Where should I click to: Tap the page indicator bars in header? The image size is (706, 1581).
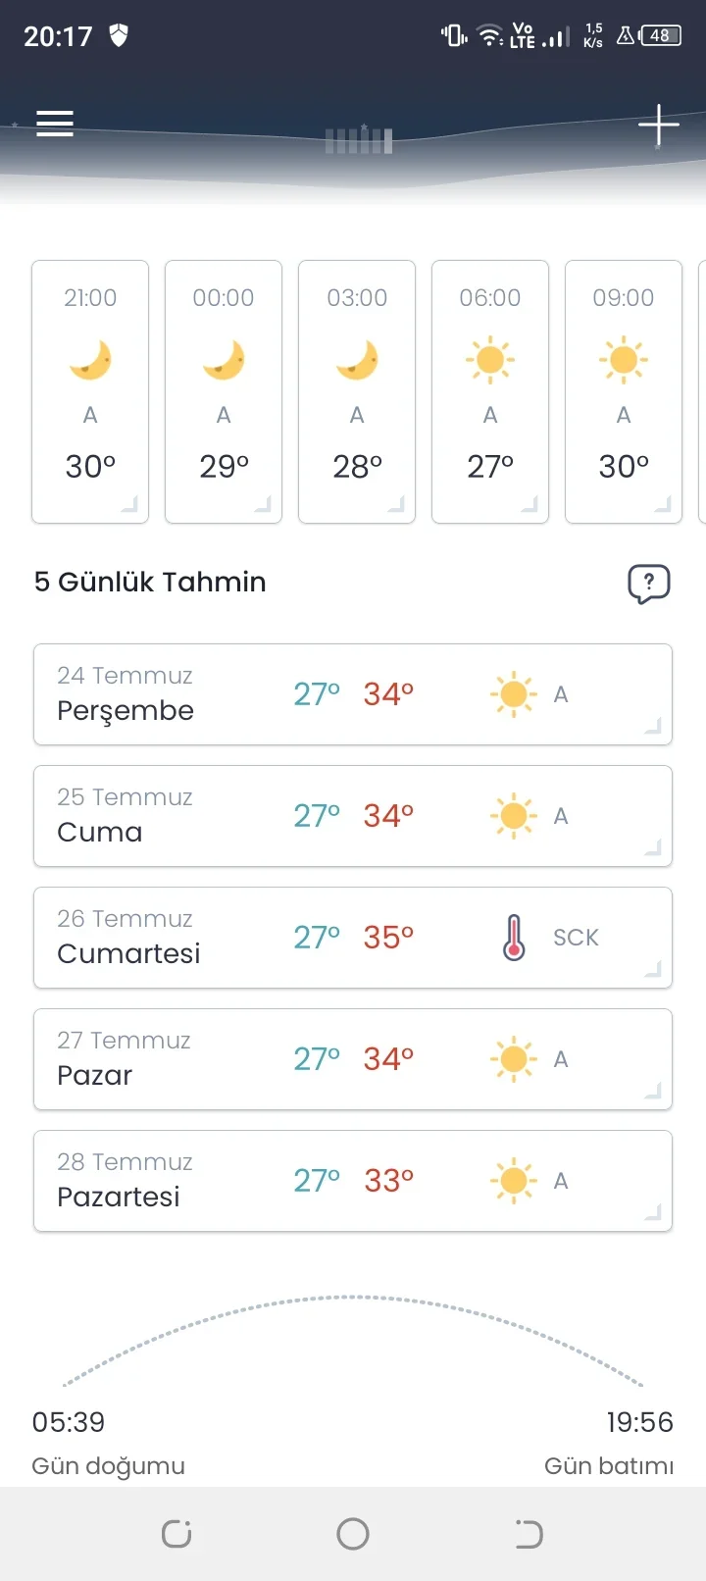[359, 141]
